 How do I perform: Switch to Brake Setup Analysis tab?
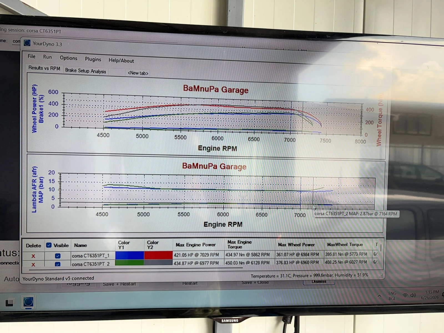coord(85,71)
